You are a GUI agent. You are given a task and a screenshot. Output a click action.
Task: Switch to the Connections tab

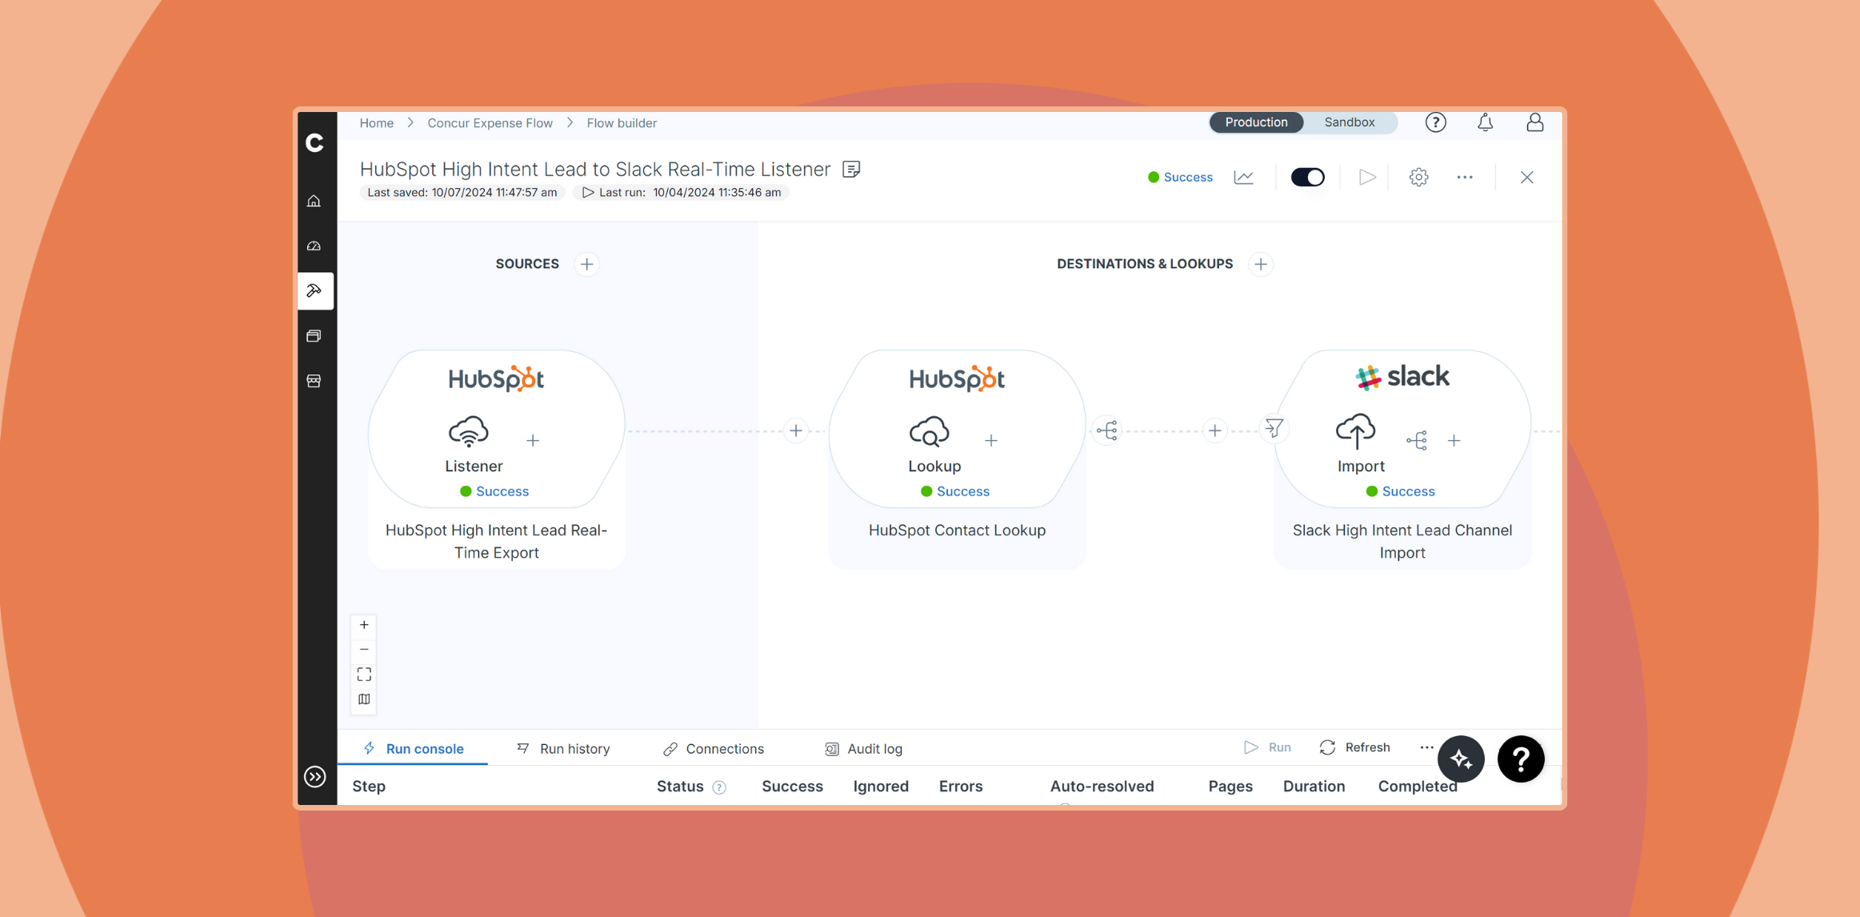click(714, 749)
